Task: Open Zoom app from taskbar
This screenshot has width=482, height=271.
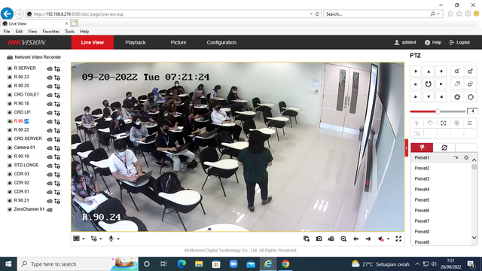Action: coord(233,264)
